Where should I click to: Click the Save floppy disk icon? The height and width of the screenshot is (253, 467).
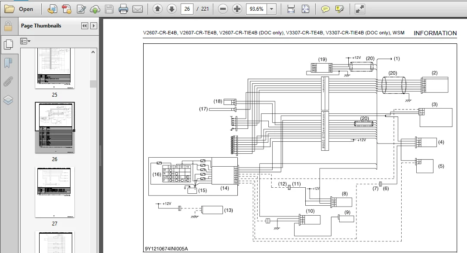tap(109, 9)
